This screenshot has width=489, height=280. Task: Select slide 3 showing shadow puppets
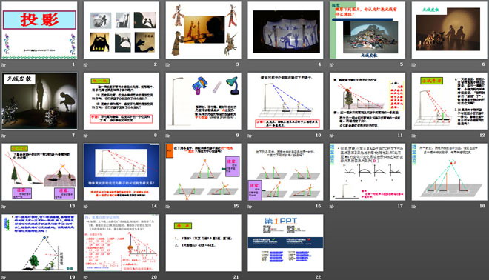click(203, 30)
